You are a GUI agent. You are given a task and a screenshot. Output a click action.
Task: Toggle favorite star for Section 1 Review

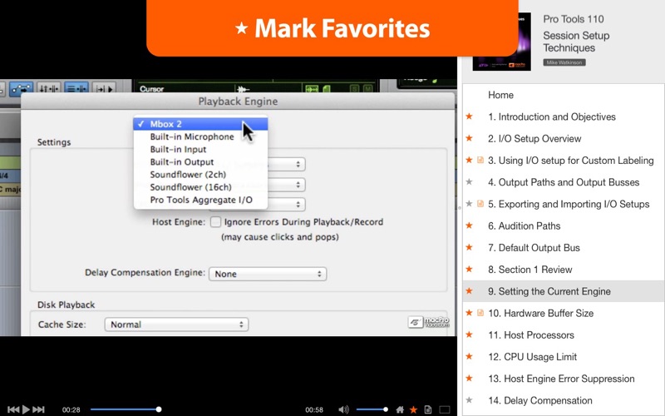(469, 269)
